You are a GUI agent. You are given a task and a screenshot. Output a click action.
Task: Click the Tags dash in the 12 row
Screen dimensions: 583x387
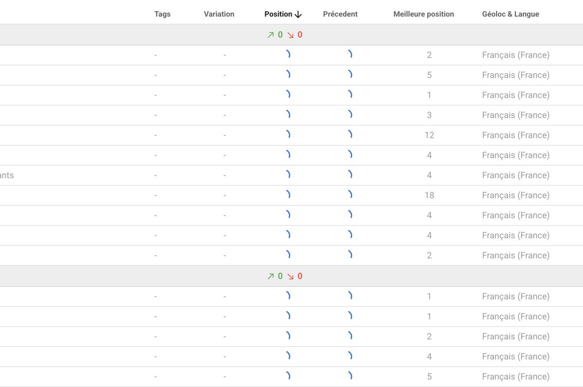(155, 135)
